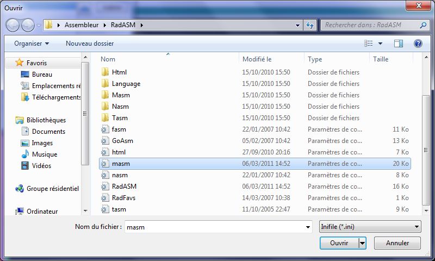Viewport: 435px width, 261px height.
Task: Select the Html folder icon
Action: (105, 72)
